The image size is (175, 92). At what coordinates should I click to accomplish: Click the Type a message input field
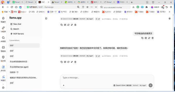pyautogui.click(x=107, y=78)
